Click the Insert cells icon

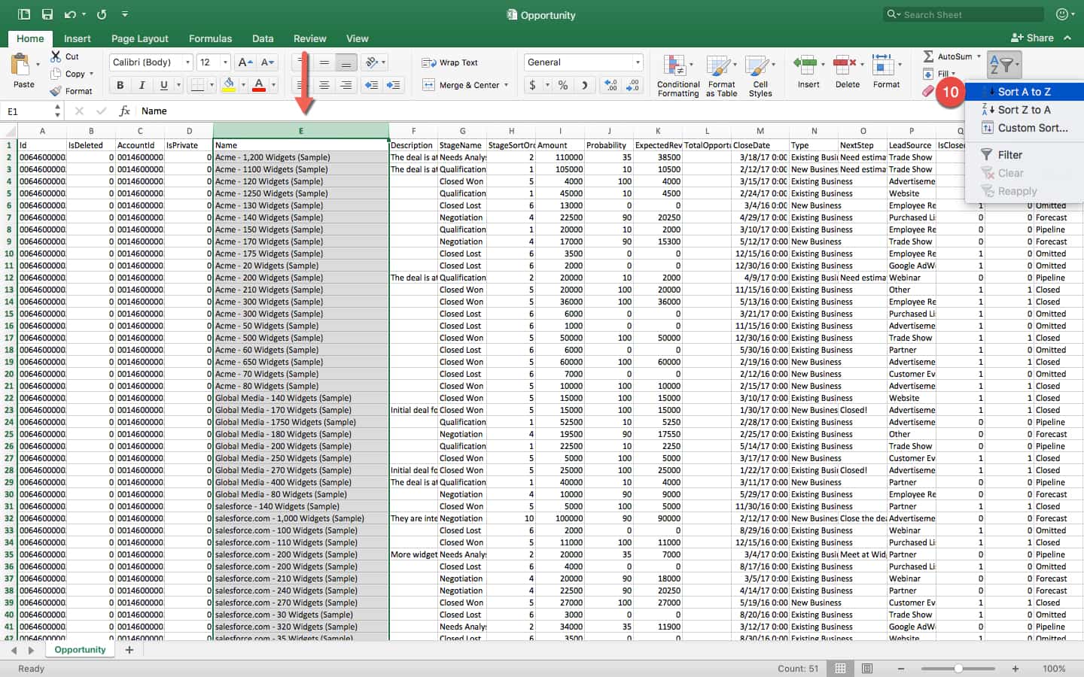tap(805, 66)
